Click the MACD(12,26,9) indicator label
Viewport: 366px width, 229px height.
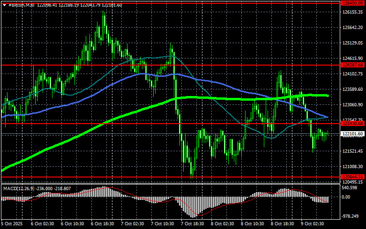pyautogui.click(x=19, y=188)
